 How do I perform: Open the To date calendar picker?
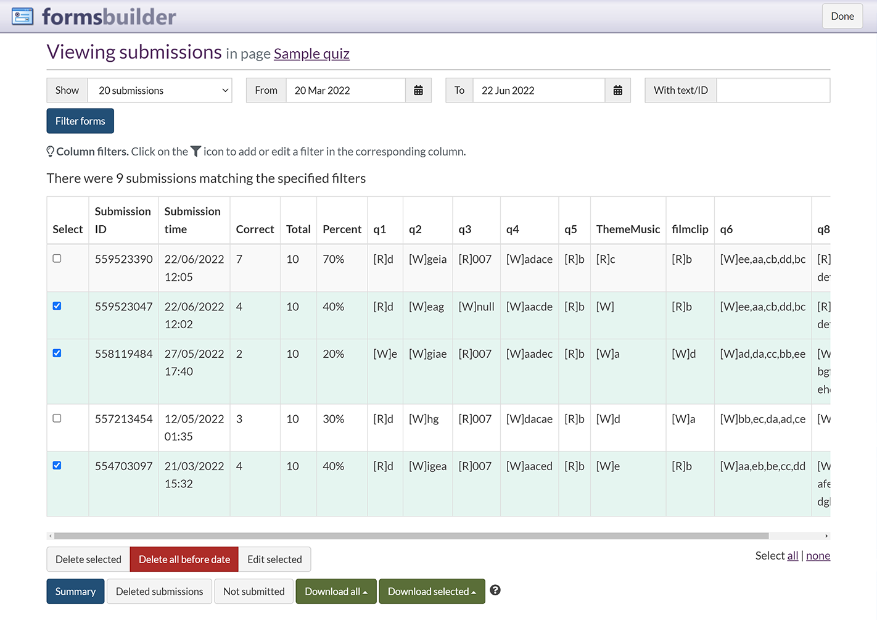[x=617, y=91]
